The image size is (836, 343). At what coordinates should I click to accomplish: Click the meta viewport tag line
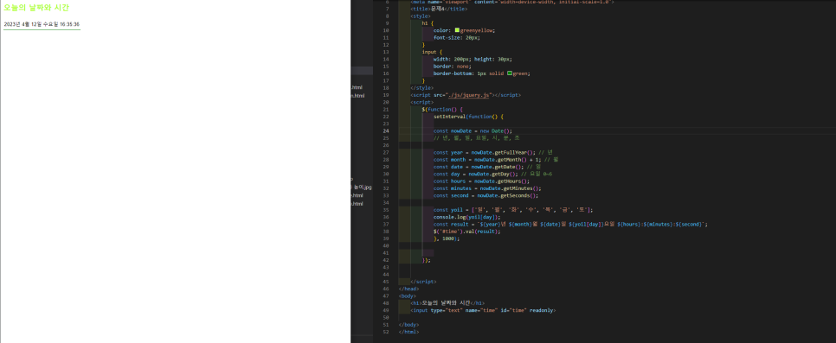512,2
